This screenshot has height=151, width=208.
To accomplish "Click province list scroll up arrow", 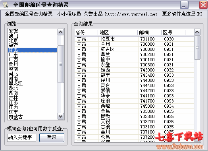I will 61,32.
